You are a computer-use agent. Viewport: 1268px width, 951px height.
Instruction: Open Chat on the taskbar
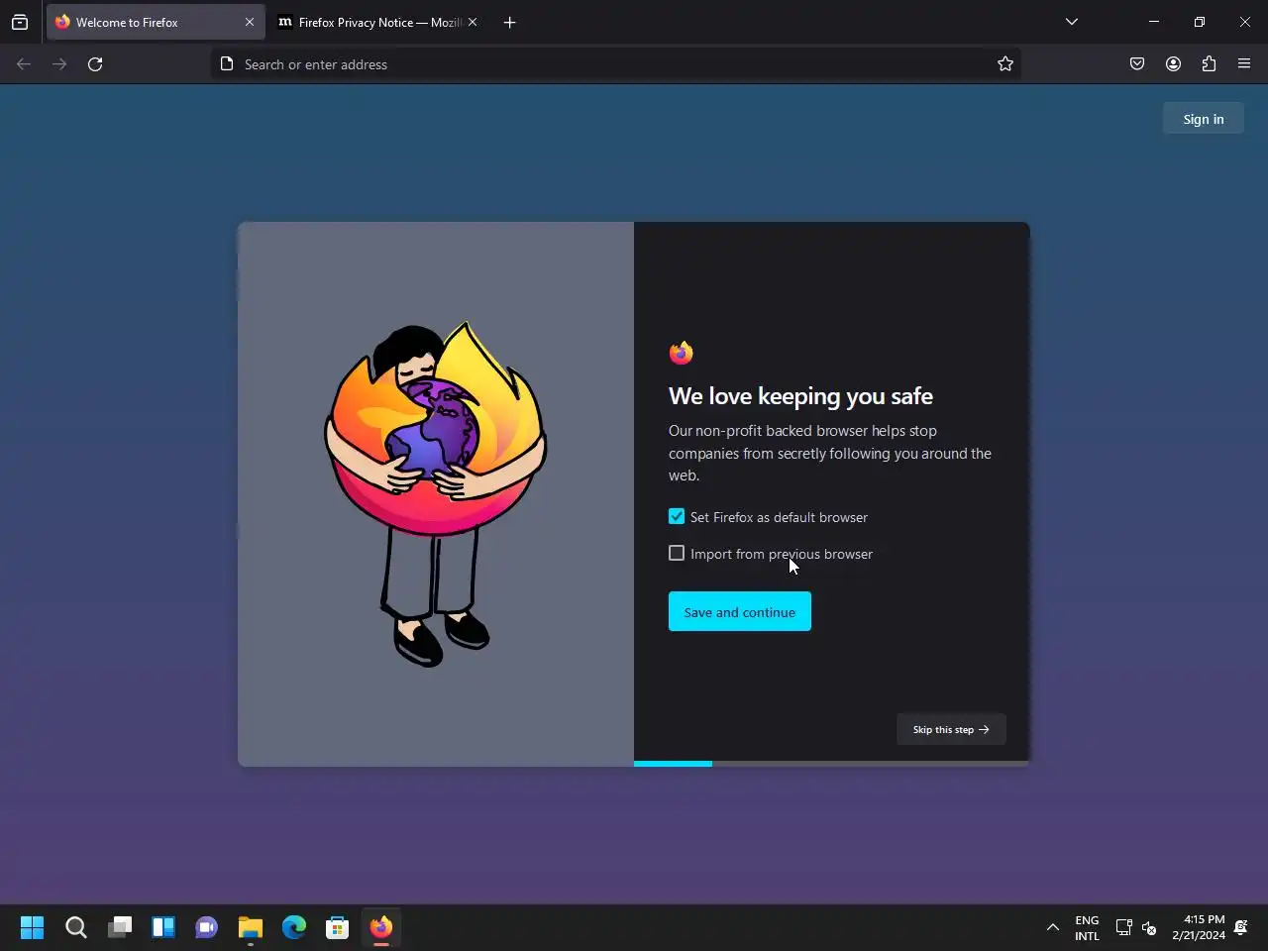pos(207,927)
